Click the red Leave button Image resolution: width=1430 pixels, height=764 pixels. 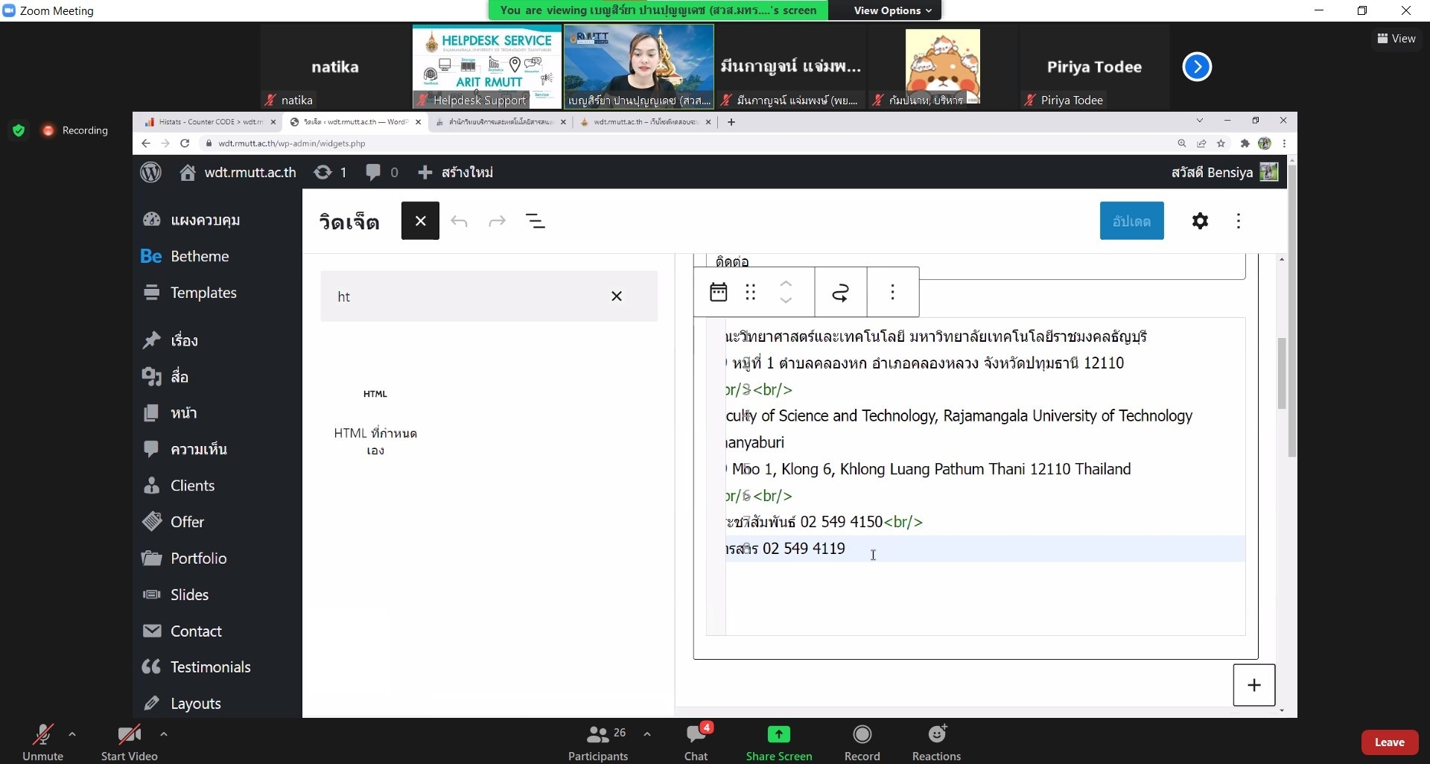(x=1390, y=742)
